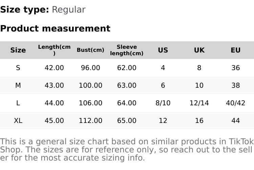This screenshot has width=254, height=170.
Task: Select the US column header
Action: click(x=163, y=50)
